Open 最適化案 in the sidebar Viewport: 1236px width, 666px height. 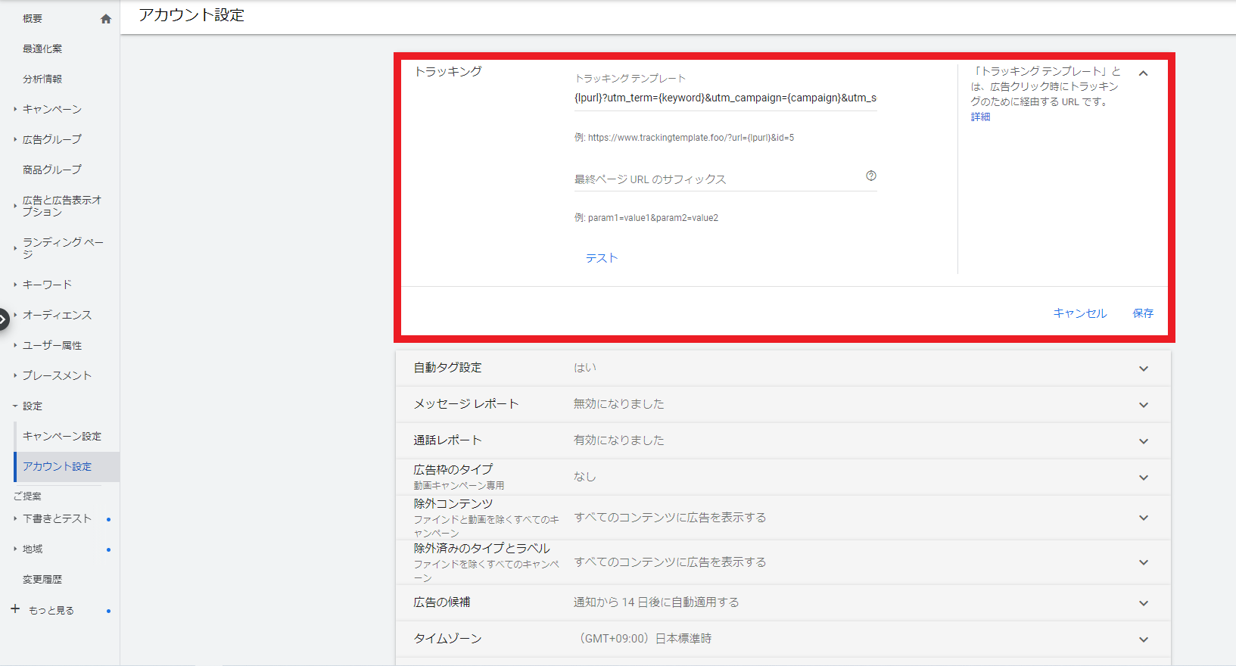(x=42, y=49)
